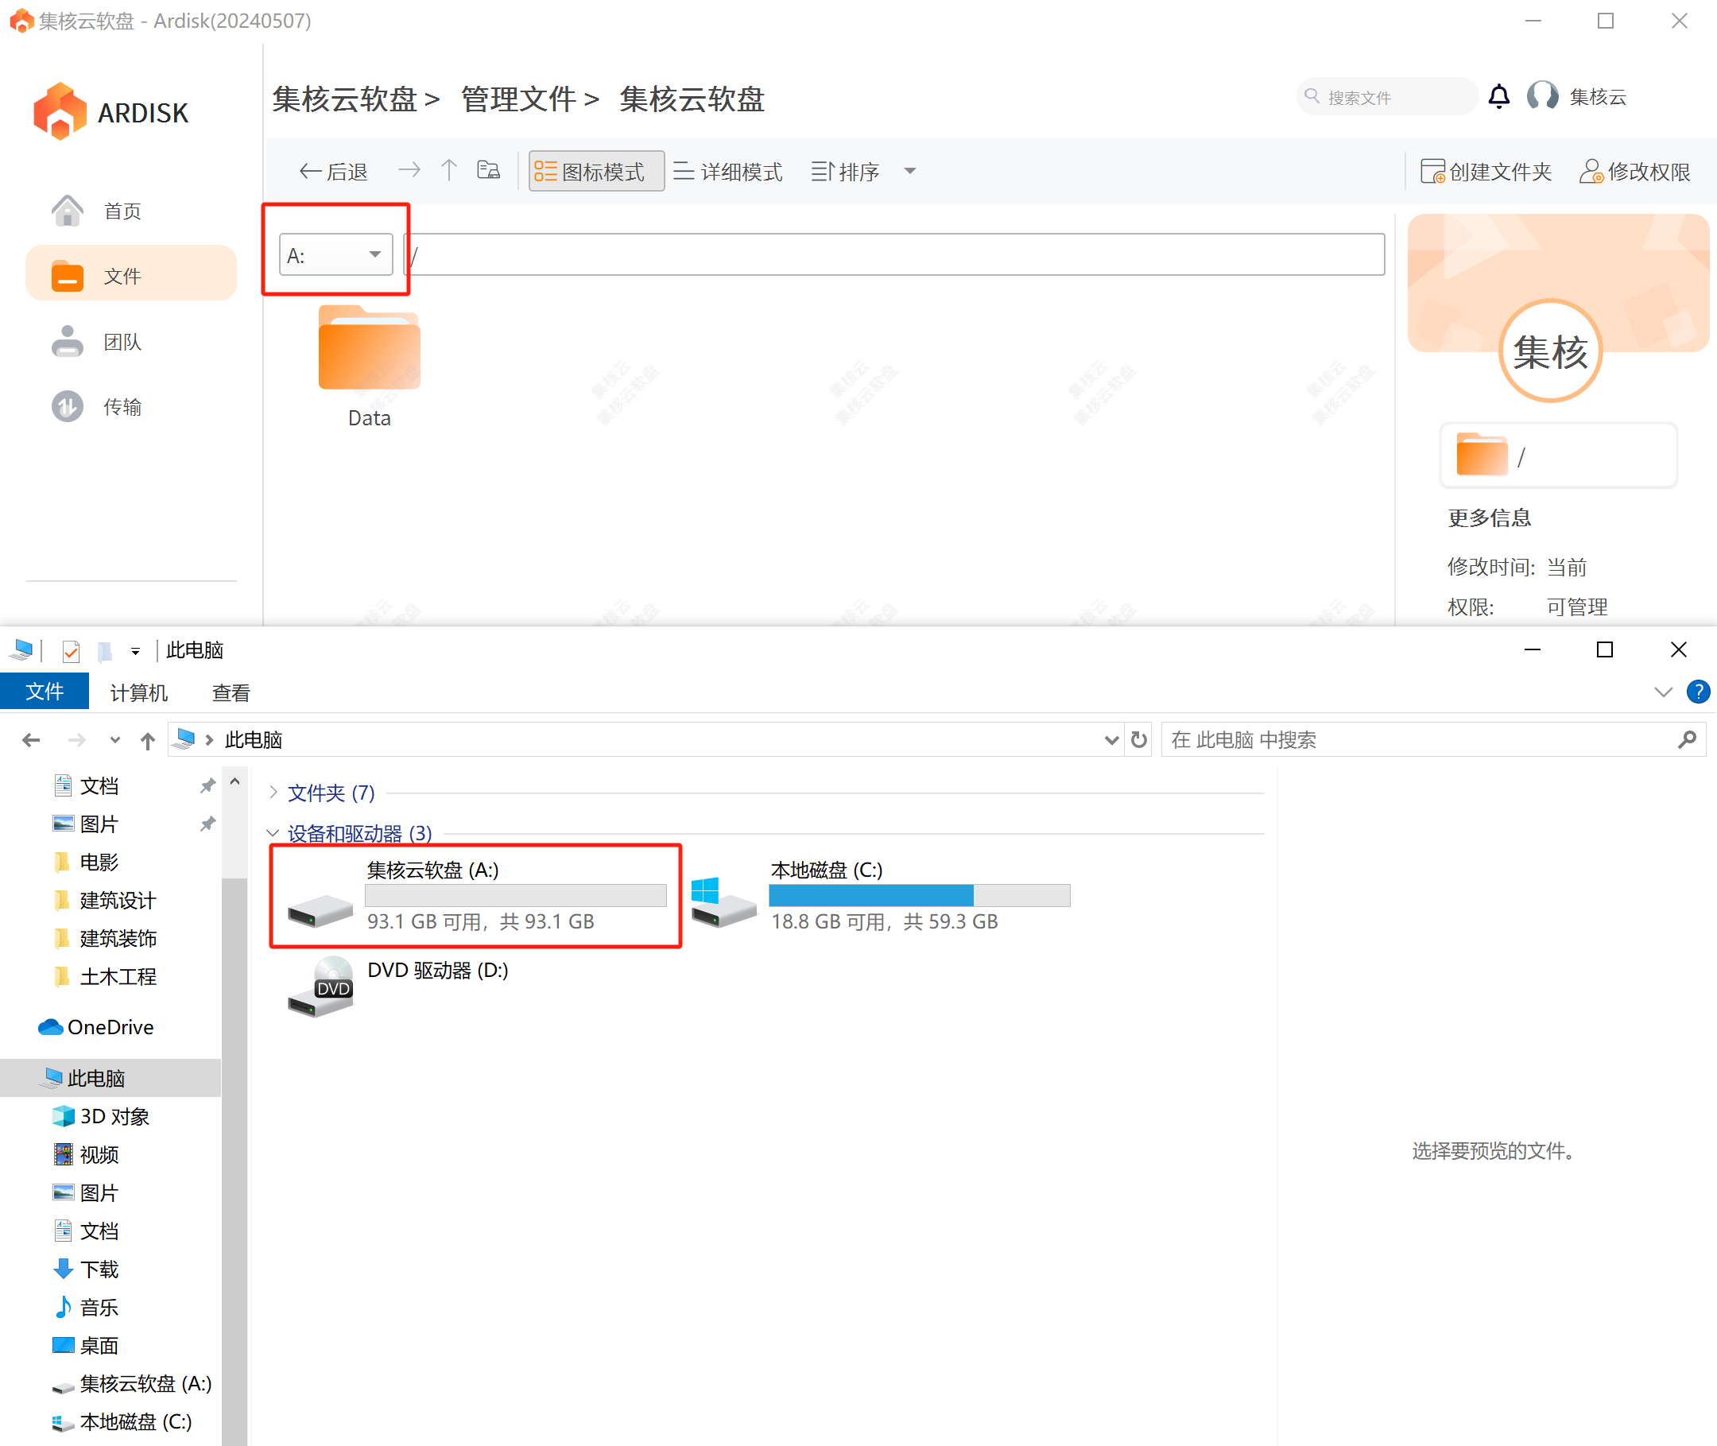Expand the 文件夹 (7) group
Image resolution: width=1717 pixels, height=1446 pixels.
click(273, 793)
